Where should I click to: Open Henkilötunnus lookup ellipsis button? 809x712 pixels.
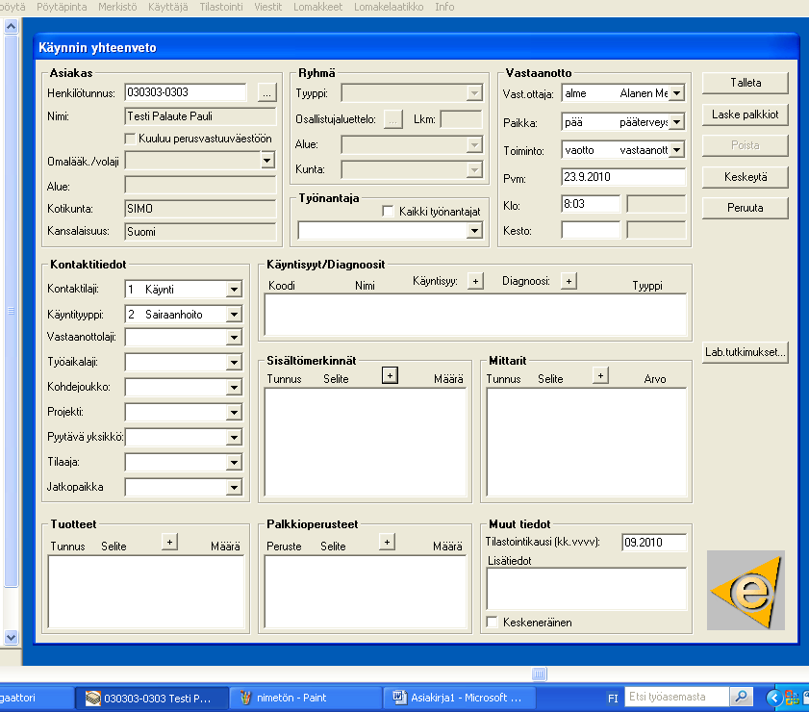click(266, 93)
